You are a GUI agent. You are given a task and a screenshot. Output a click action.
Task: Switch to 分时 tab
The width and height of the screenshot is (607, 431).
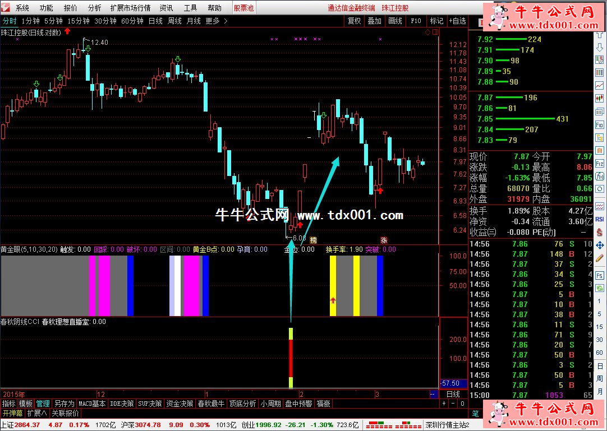click(x=10, y=21)
